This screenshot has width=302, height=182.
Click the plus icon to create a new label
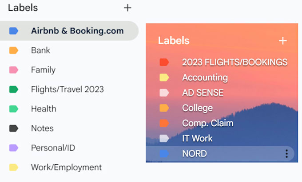coord(127,8)
